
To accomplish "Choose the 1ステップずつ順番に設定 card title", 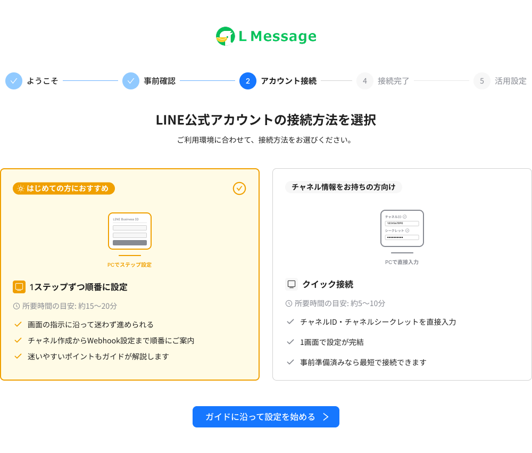I will pos(78,287).
